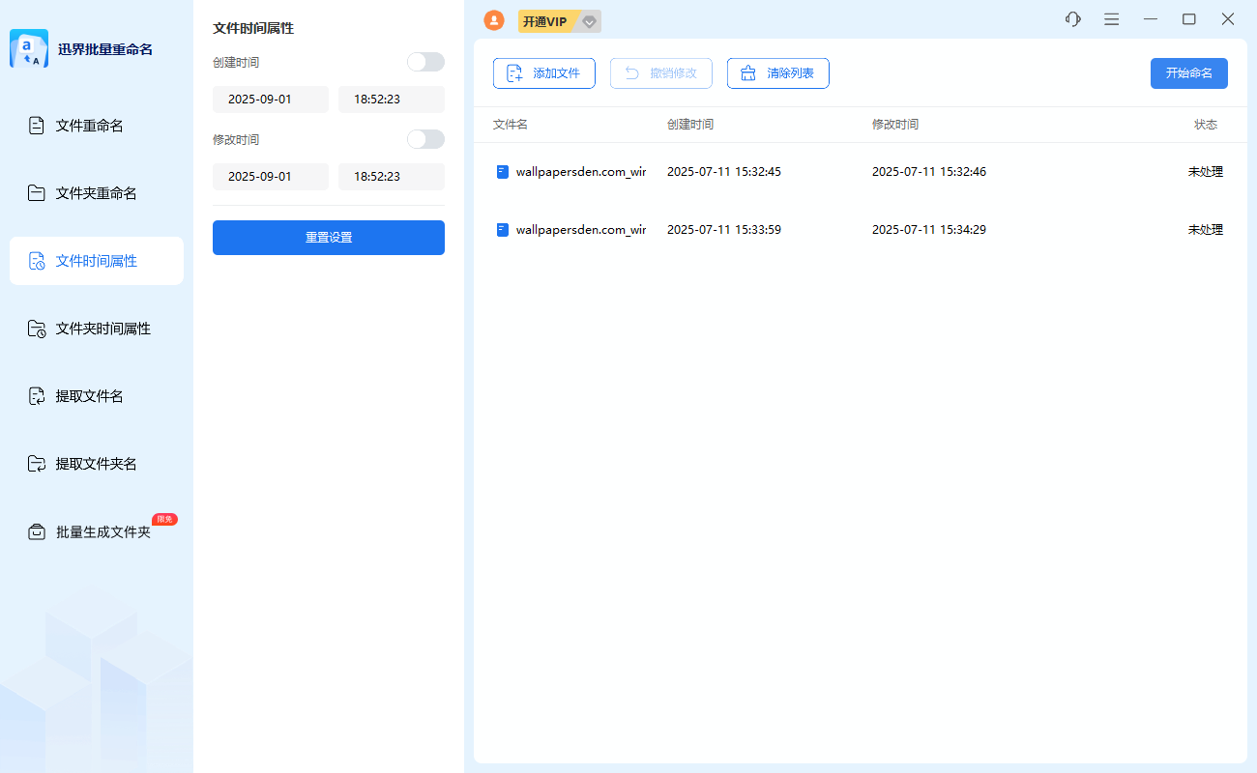Toggle the 文件时间属性 sidebar selection

pos(97,260)
